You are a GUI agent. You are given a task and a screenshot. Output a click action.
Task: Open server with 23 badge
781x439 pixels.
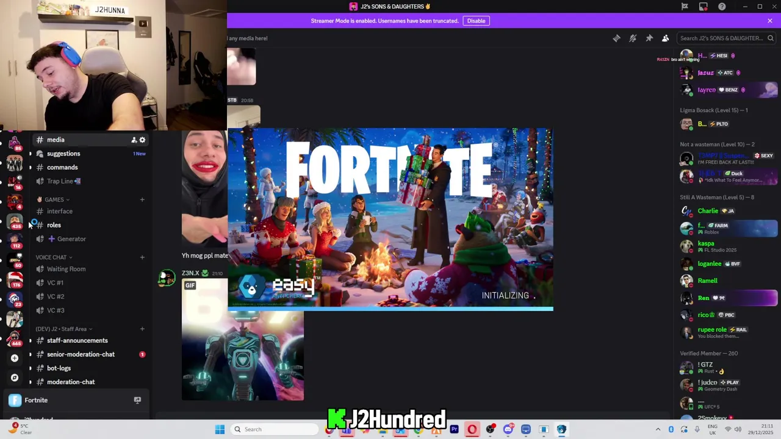(15, 298)
